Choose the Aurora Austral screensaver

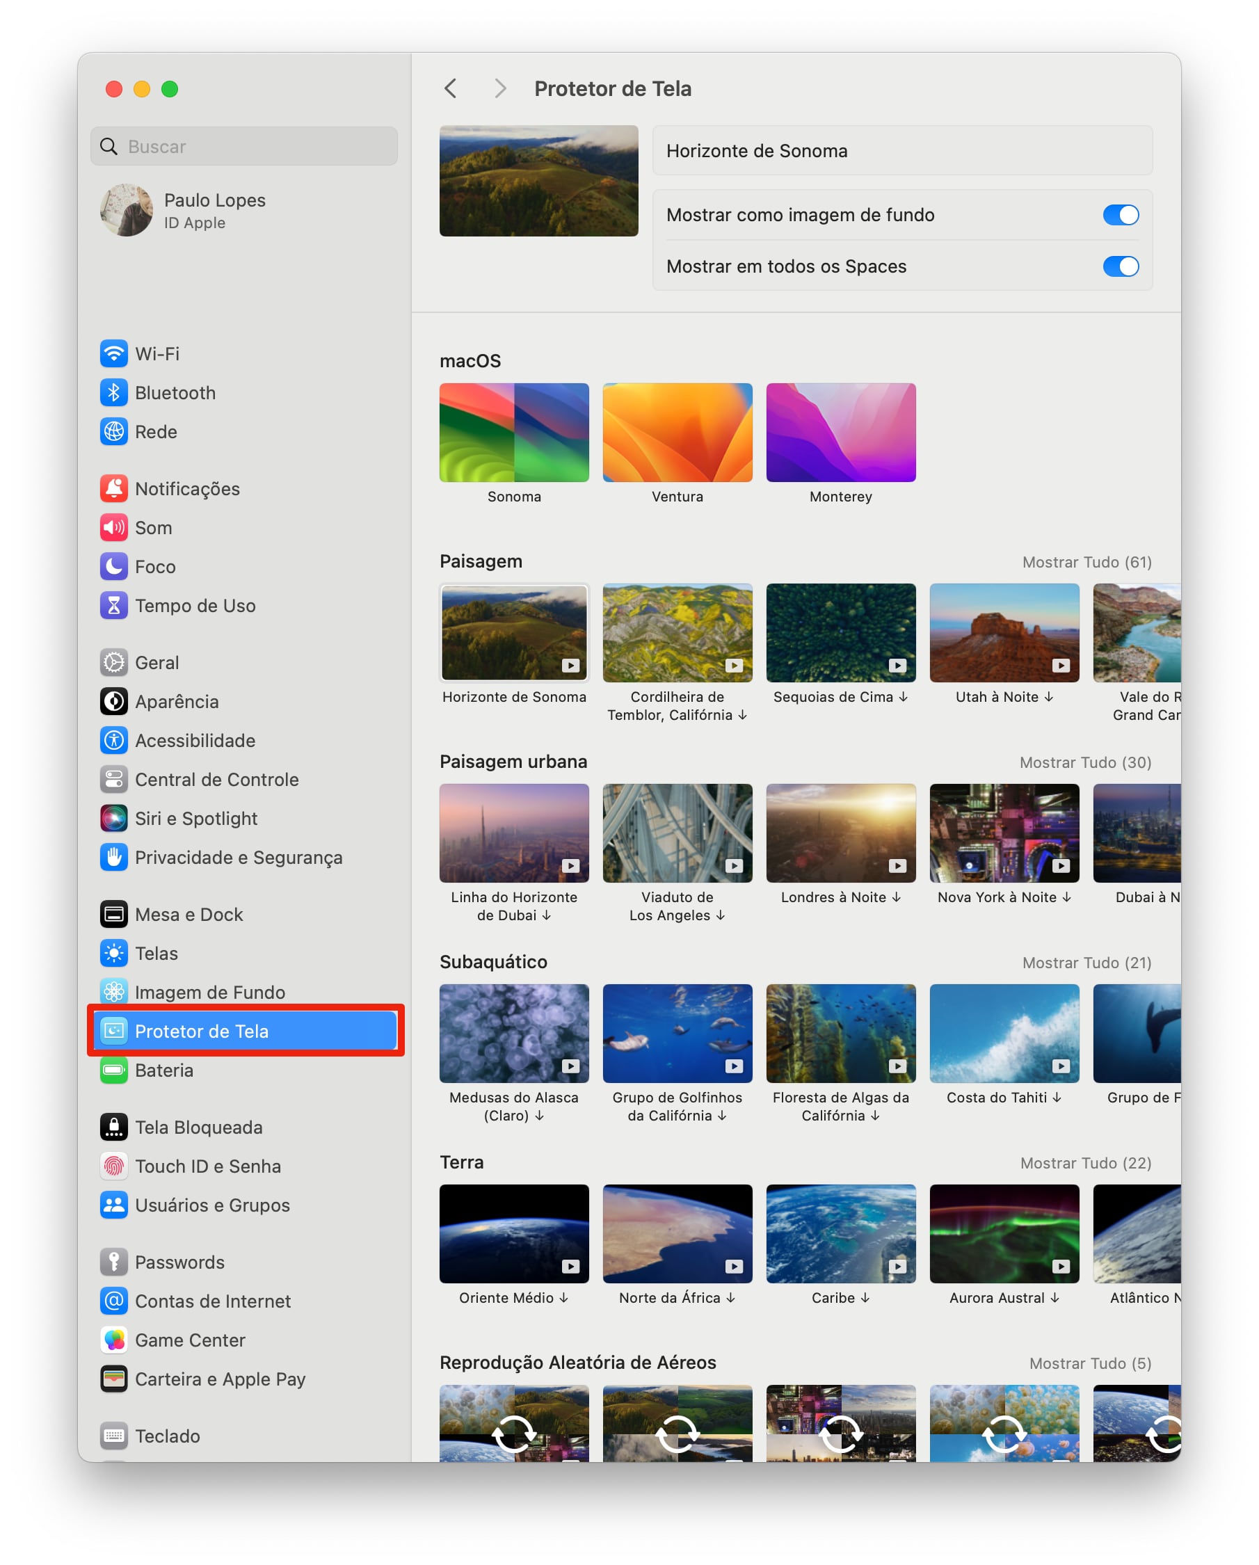1004,1234
